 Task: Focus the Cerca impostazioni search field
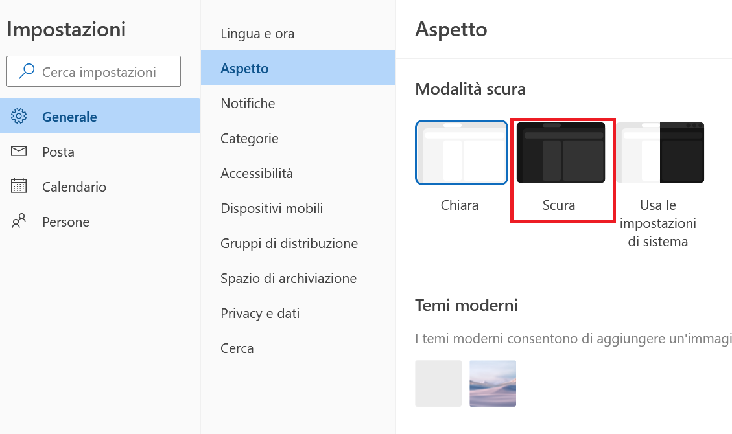click(93, 71)
